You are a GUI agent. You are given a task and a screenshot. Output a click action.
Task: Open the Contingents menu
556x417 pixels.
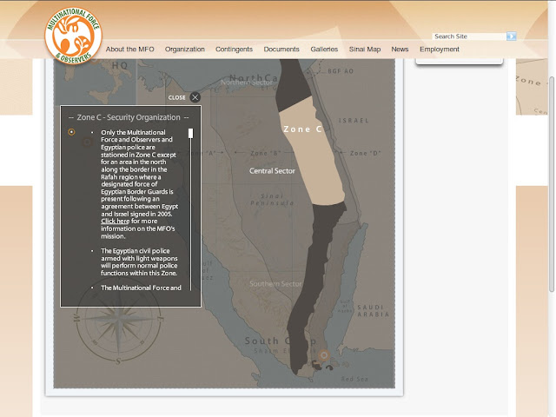tap(234, 50)
